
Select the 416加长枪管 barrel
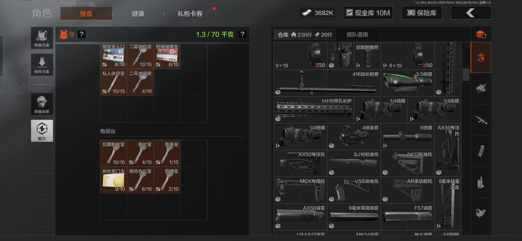[x=327, y=83]
